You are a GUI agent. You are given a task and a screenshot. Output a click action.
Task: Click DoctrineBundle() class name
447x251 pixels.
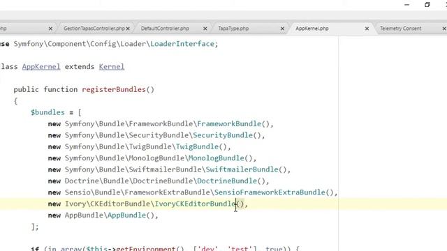[x=227, y=181]
